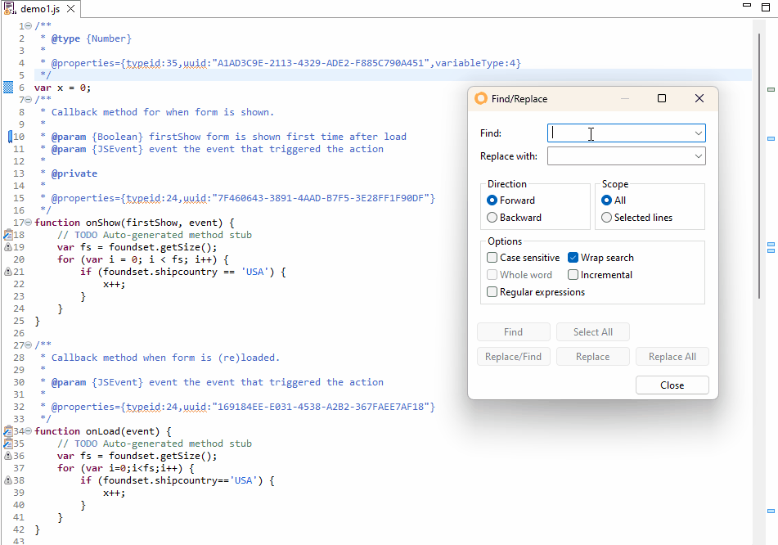Click the warning marker at line 19
The width and height of the screenshot is (778, 545).
pyautogui.click(x=8, y=246)
